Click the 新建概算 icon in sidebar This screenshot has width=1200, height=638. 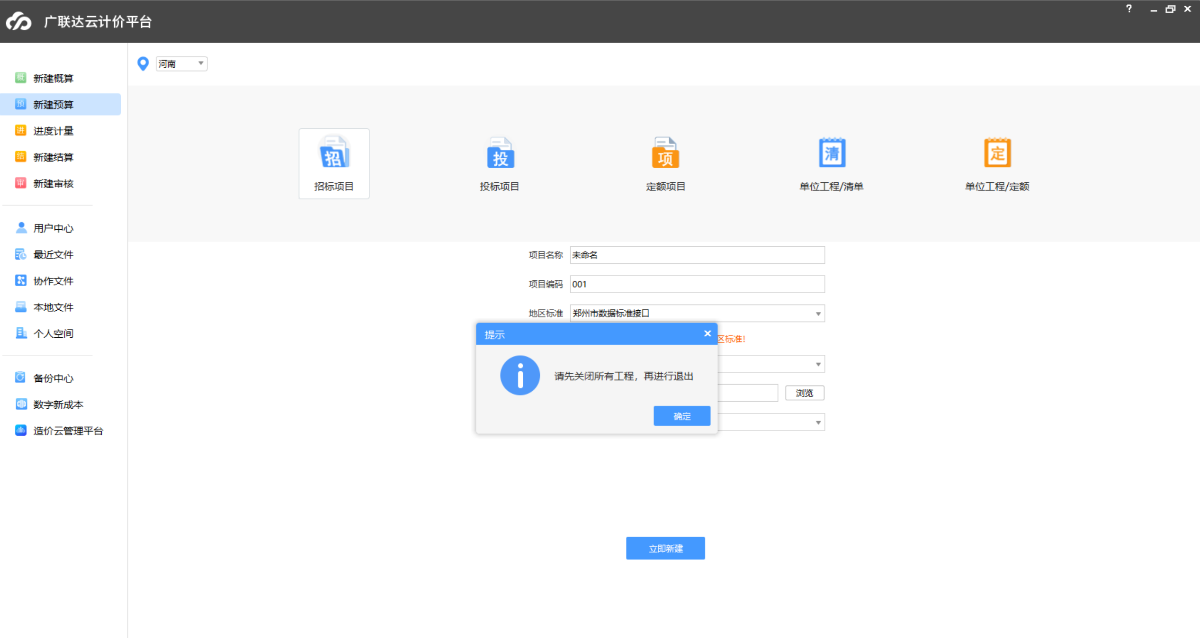click(x=20, y=78)
